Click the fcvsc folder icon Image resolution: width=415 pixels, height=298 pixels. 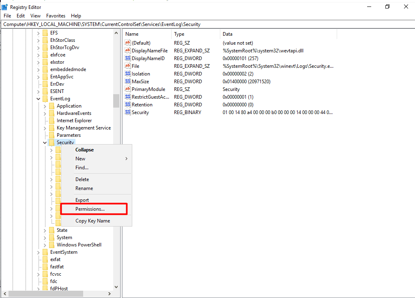pos(45,274)
